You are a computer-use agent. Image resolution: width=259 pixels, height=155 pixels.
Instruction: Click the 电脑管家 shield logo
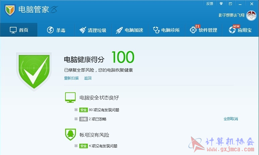pyautogui.click(x=10, y=10)
